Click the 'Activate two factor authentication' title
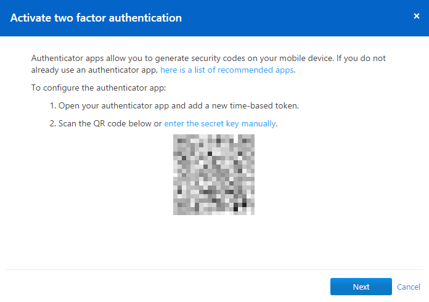The width and height of the screenshot is (429, 302). [x=96, y=18]
